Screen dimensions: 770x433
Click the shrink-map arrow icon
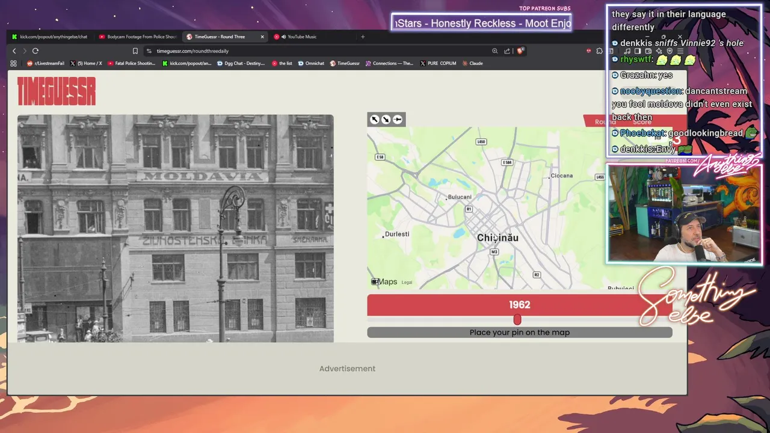click(386, 120)
